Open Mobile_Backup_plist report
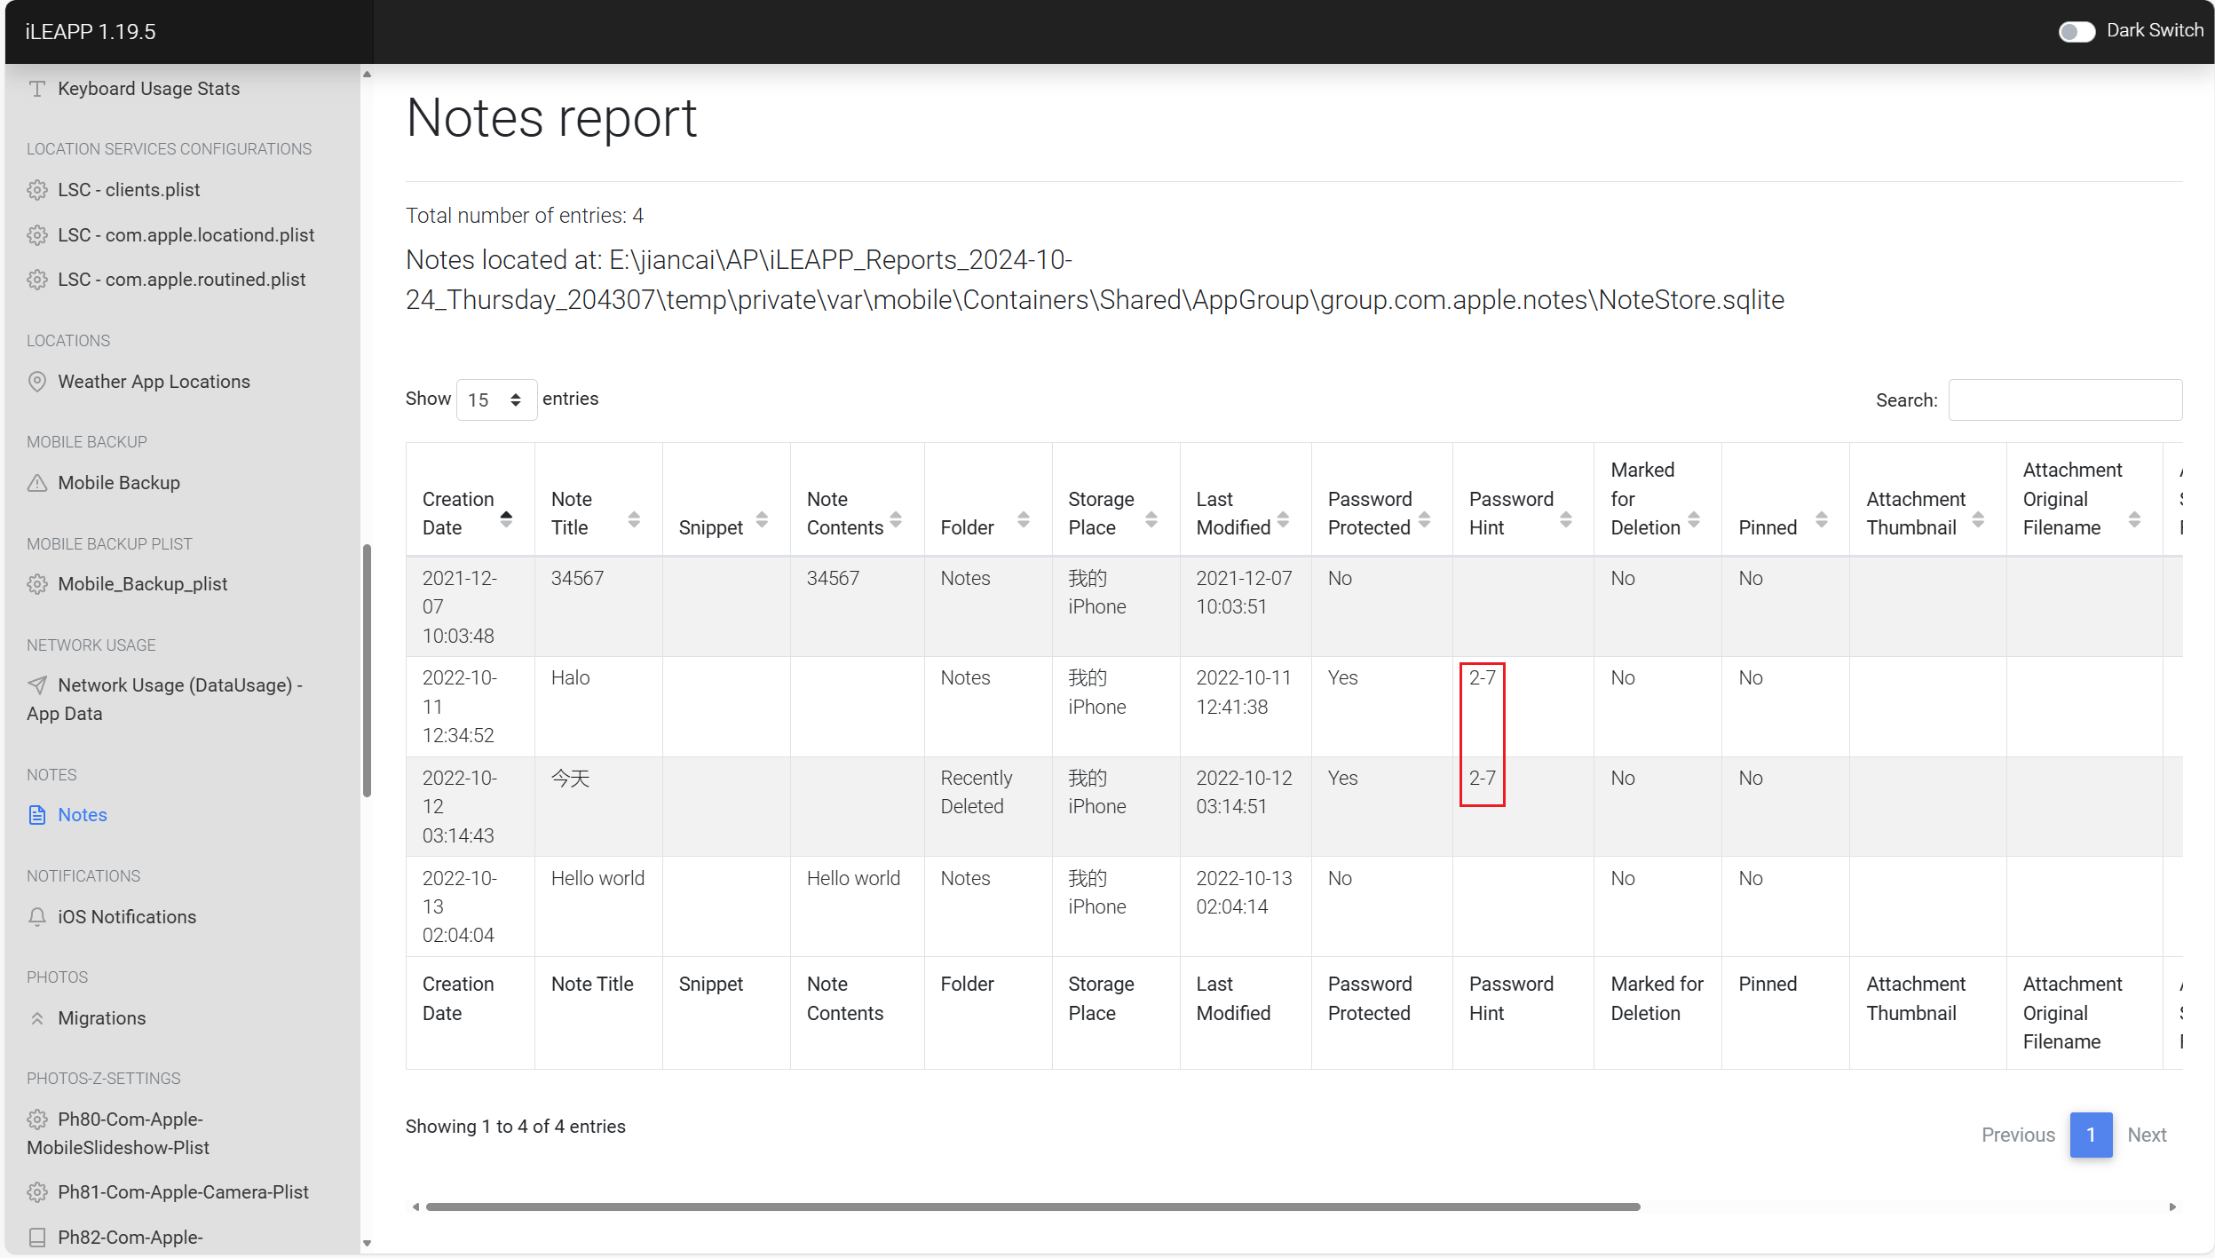 143,584
